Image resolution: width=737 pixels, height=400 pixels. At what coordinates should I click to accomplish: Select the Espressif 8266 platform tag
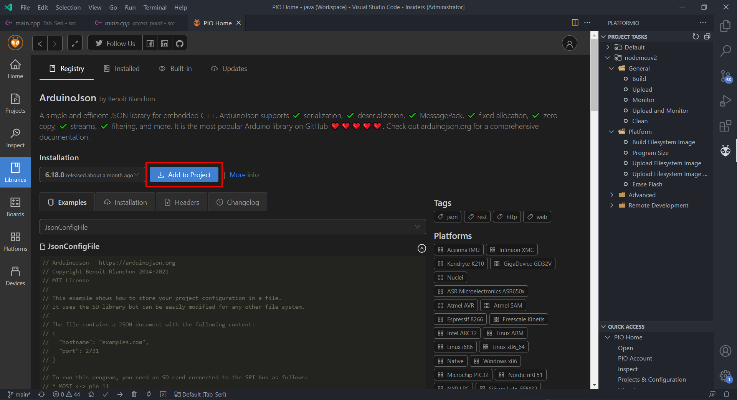pos(461,319)
